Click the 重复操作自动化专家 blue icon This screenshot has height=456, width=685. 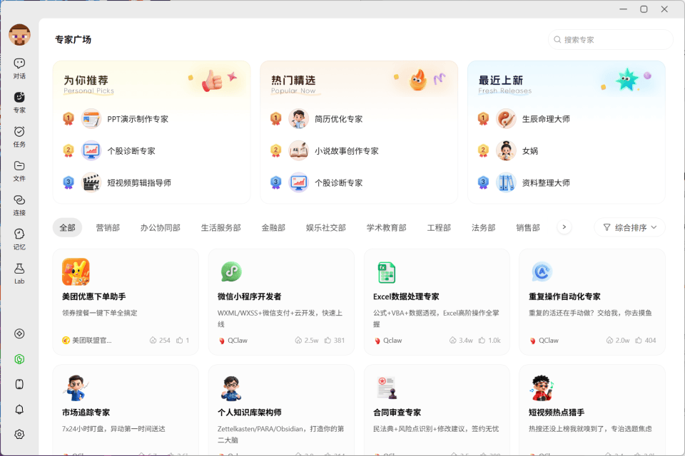point(542,272)
